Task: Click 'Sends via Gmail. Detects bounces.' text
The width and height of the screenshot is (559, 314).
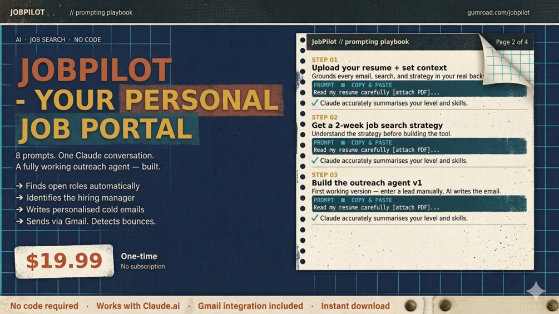Action: (x=91, y=221)
